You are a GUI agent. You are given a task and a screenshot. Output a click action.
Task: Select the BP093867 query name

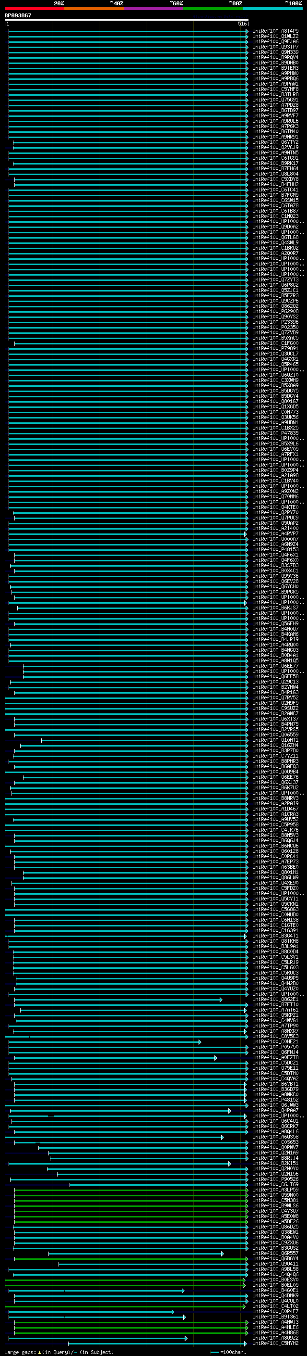(x=18, y=15)
